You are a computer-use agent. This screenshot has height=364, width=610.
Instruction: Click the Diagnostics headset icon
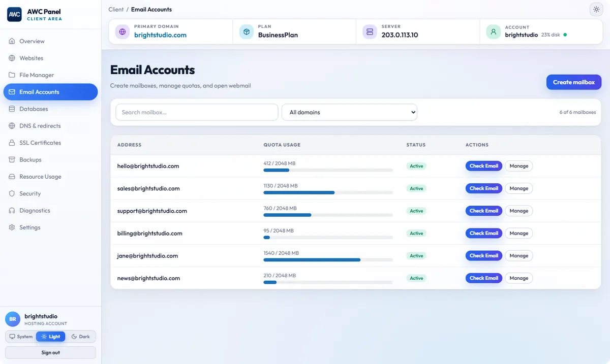[x=12, y=210]
